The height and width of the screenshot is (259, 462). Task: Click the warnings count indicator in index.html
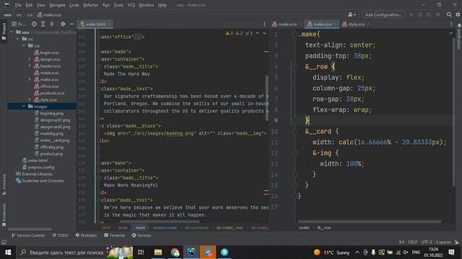(230, 33)
